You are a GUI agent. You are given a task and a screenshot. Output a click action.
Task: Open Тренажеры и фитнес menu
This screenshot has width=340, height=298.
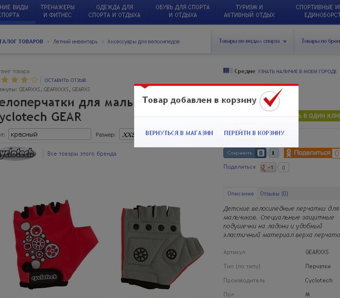58,11
